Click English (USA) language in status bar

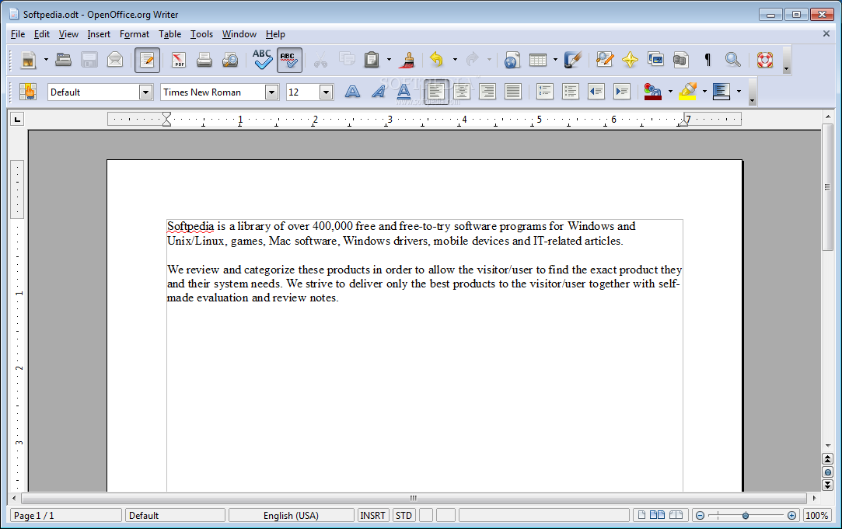[291, 516]
